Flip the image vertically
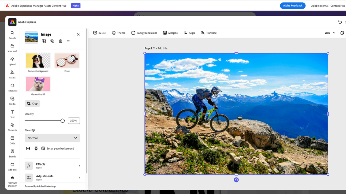This screenshot has width=346, height=194. (36, 148)
